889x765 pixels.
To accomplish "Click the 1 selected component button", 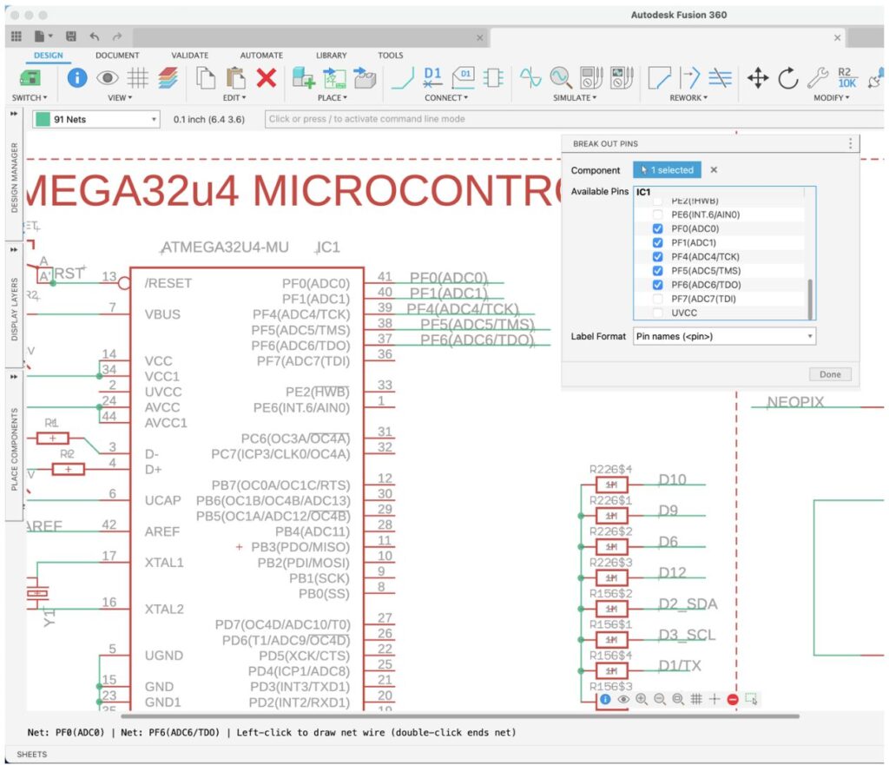I will 667,170.
